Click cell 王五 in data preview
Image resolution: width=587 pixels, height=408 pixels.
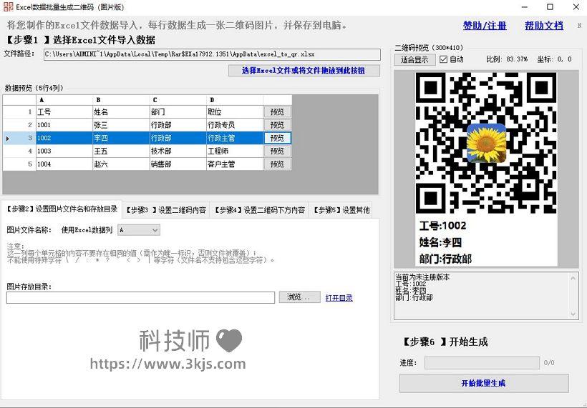(121, 151)
